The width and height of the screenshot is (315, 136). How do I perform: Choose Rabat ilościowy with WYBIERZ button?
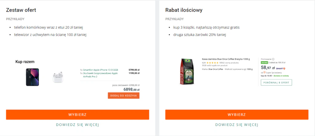(237, 115)
